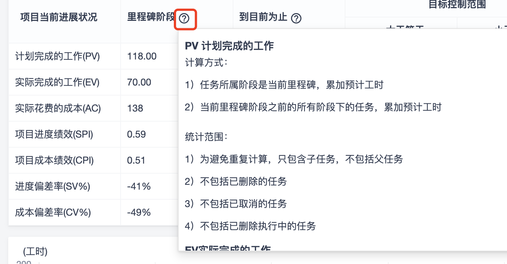Click the 到目前为止 column header text
This screenshot has height=264, width=507.
(x=263, y=17)
